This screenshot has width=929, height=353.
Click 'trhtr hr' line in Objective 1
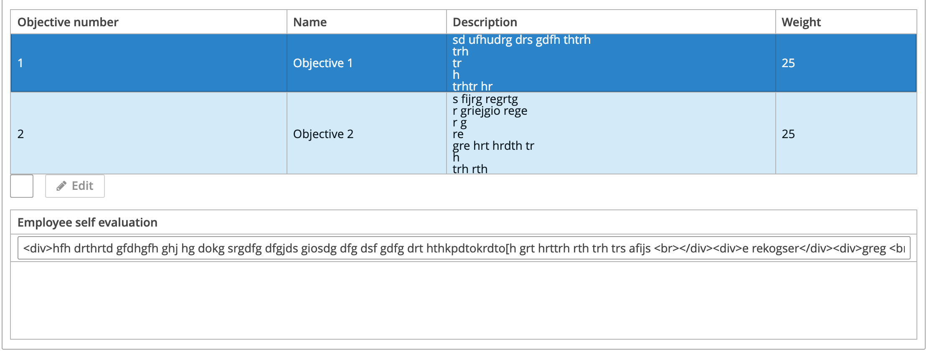coord(472,86)
